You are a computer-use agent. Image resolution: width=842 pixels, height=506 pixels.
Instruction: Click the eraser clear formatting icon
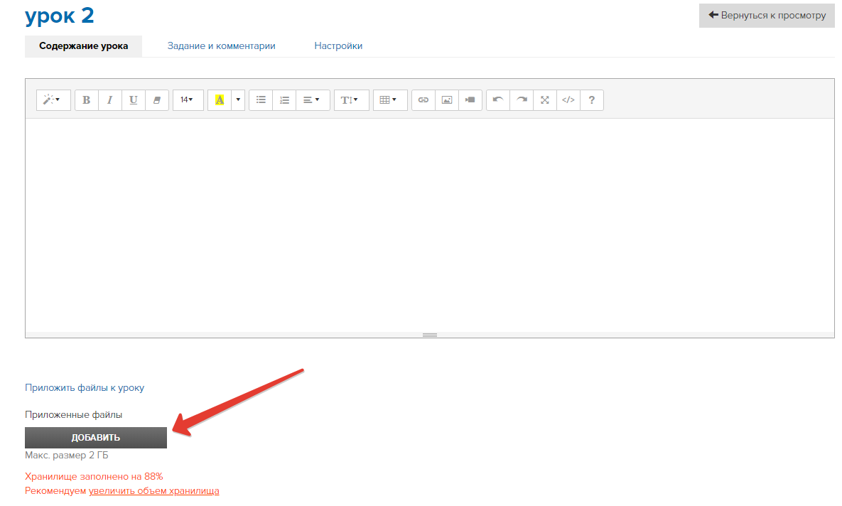[x=157, y=100]
